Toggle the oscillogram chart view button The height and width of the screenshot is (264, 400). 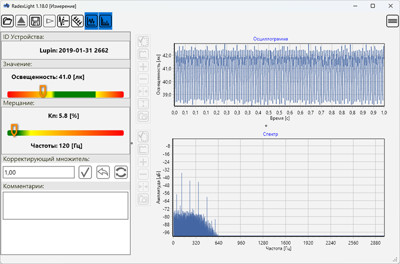[x=91, y=21]
